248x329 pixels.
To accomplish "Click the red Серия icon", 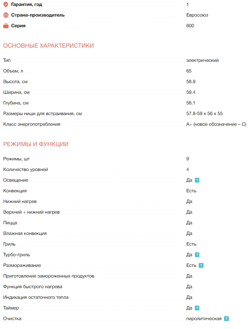I will coord(6,26).
